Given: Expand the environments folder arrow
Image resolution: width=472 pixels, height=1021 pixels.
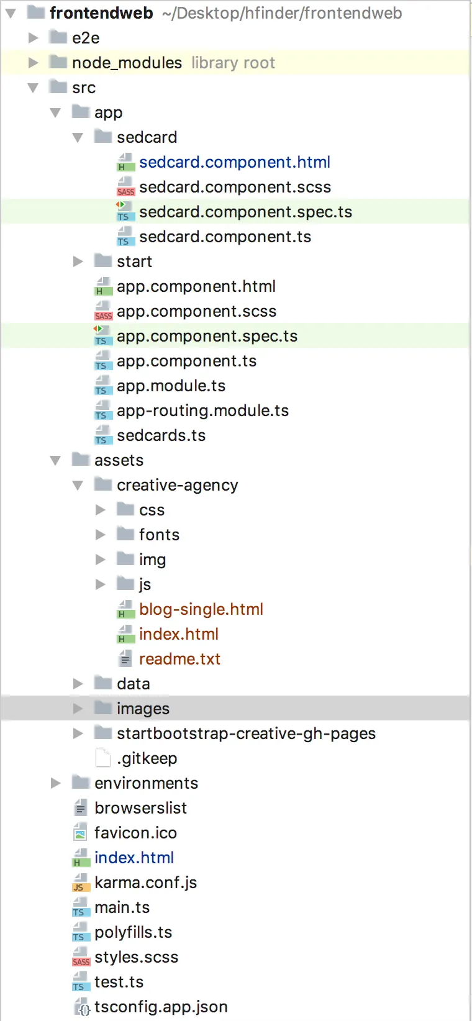Looking at the screenshot, I should (56, 783).
